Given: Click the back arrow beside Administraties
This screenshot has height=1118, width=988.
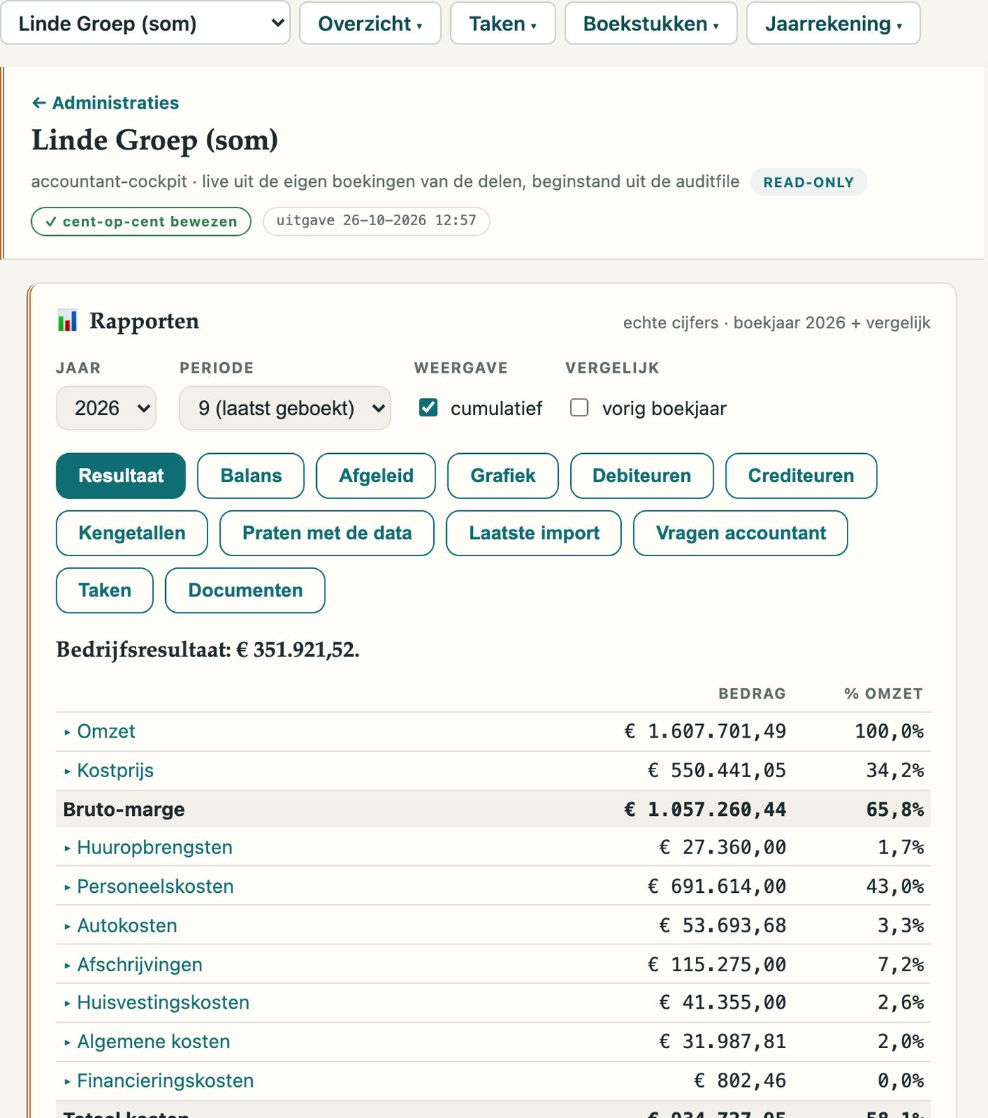Looking at the screenshot, I should 39,103.
